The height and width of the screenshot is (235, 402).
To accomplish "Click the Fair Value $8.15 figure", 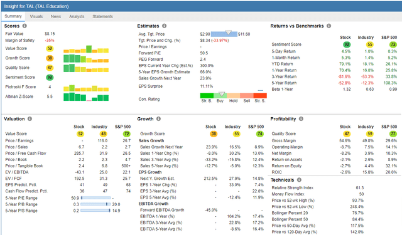I will (50, 34).
